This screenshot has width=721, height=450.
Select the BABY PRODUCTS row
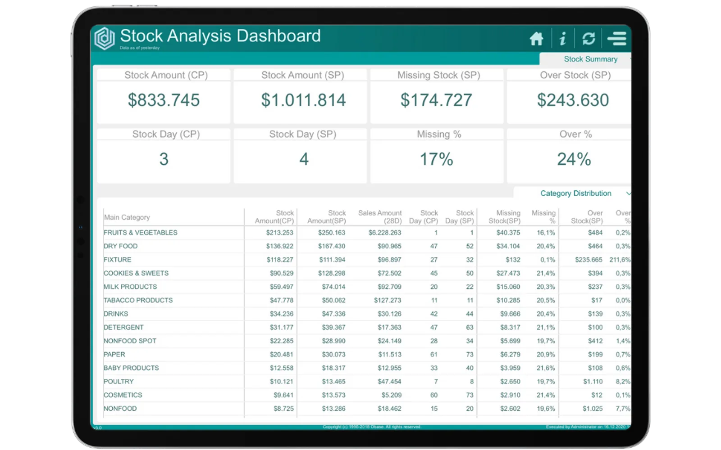(x=367, y=368)
